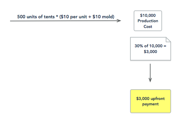This screenshot has width=192, height=129.
Task: Click the '$3,000' result in the note
Action: [150, 52]
